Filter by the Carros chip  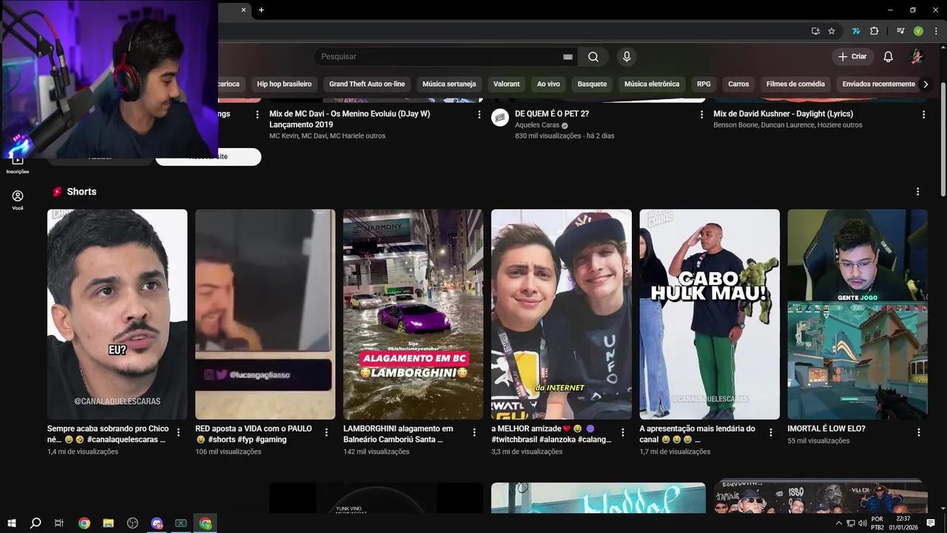(738, 84)
